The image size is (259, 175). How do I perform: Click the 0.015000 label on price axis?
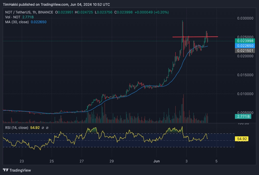(245, 75)
